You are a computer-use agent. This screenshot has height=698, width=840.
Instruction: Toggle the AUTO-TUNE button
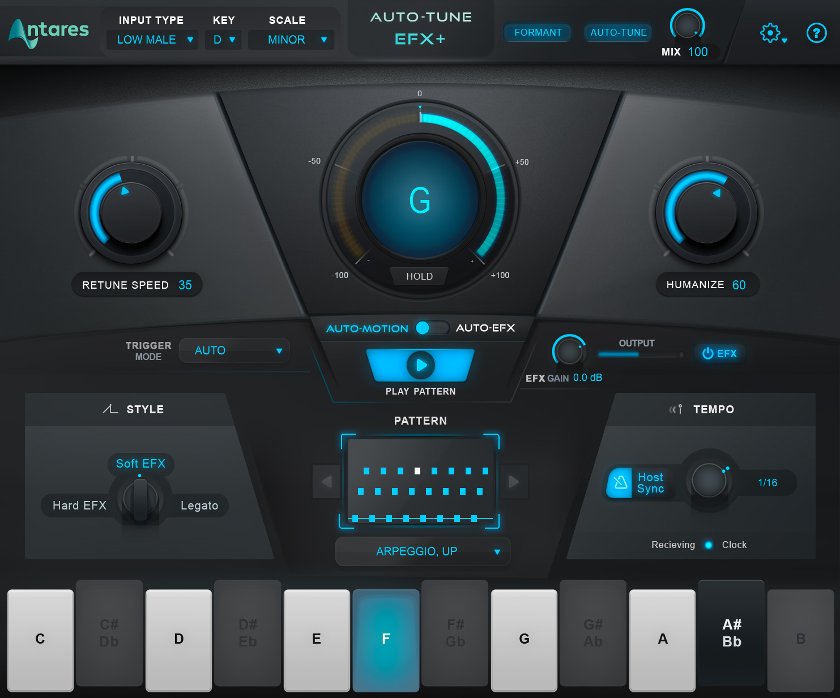coord(618,32)
